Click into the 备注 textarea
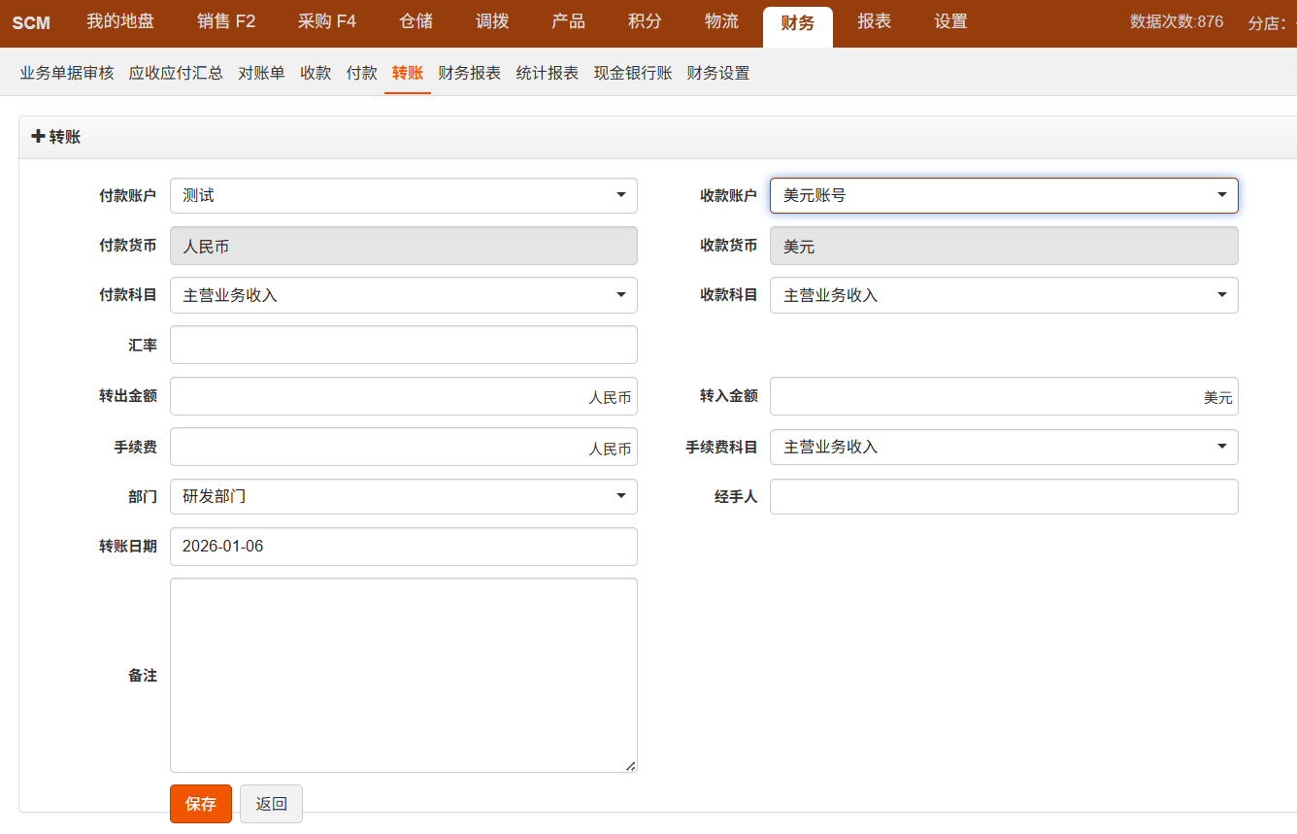 pos(403,675)
